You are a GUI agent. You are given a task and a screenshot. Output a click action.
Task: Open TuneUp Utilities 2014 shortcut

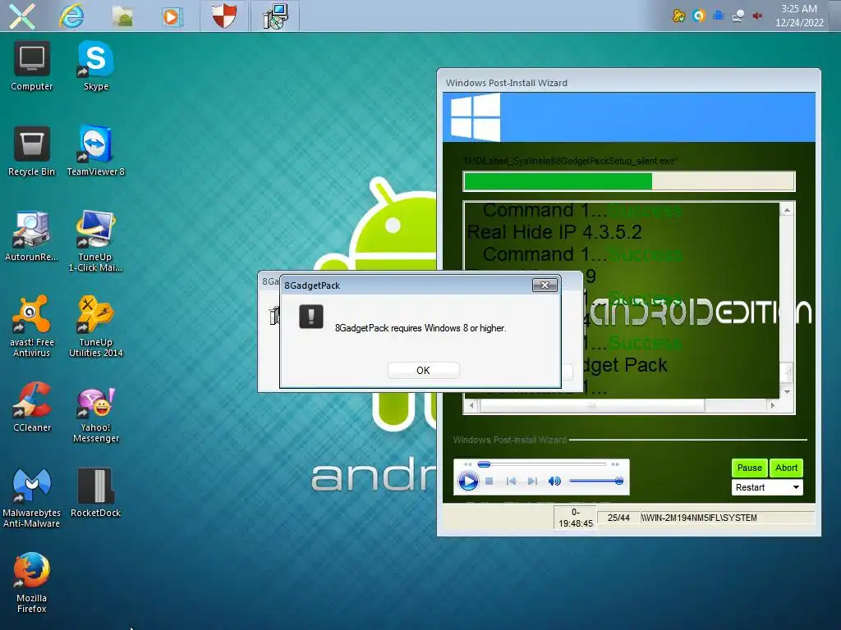pos(96,326)
